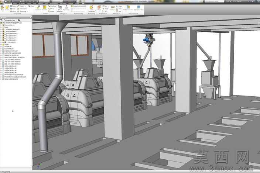Activate the Half Section View command
260x173 pixels.
(x=128, y=8)
